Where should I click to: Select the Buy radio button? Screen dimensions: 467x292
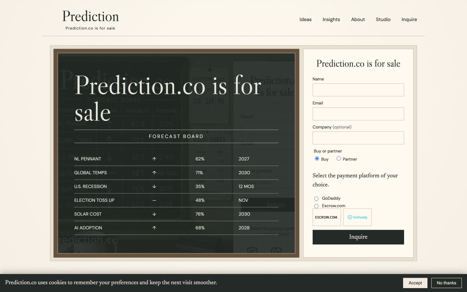pyautogui.click(x=317, y=159)
